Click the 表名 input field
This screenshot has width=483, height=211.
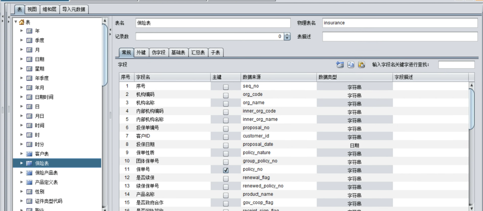pyautogui.click(x=213, y=23)
